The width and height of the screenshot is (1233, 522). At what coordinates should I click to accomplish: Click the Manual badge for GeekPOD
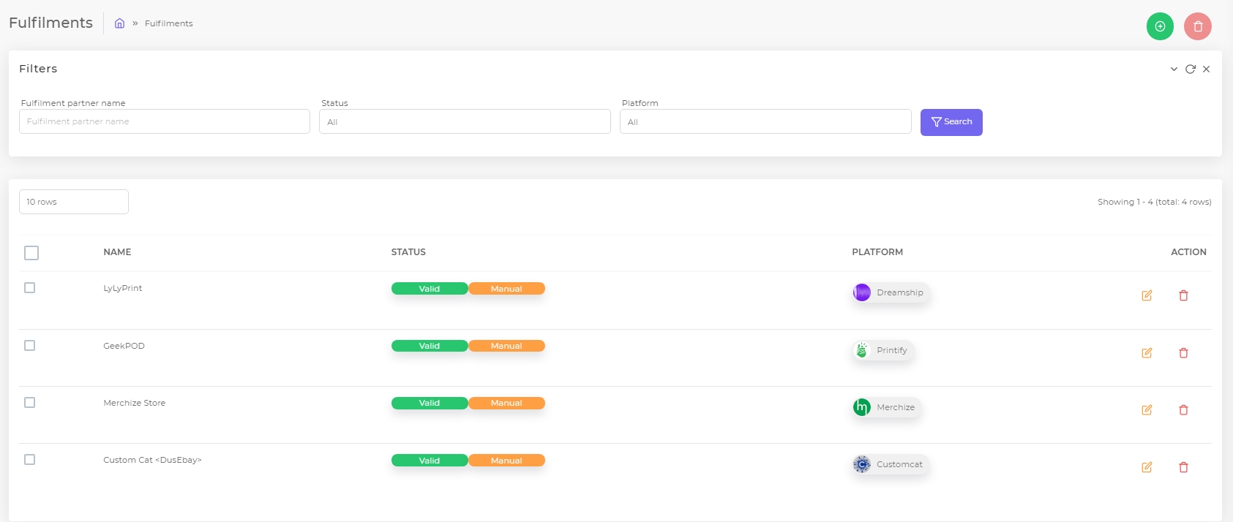pos(506,346)
